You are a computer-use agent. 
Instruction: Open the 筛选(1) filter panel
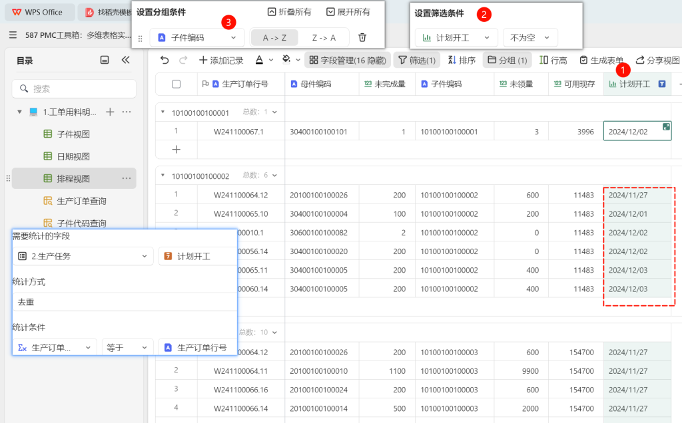tap(417, 61)
